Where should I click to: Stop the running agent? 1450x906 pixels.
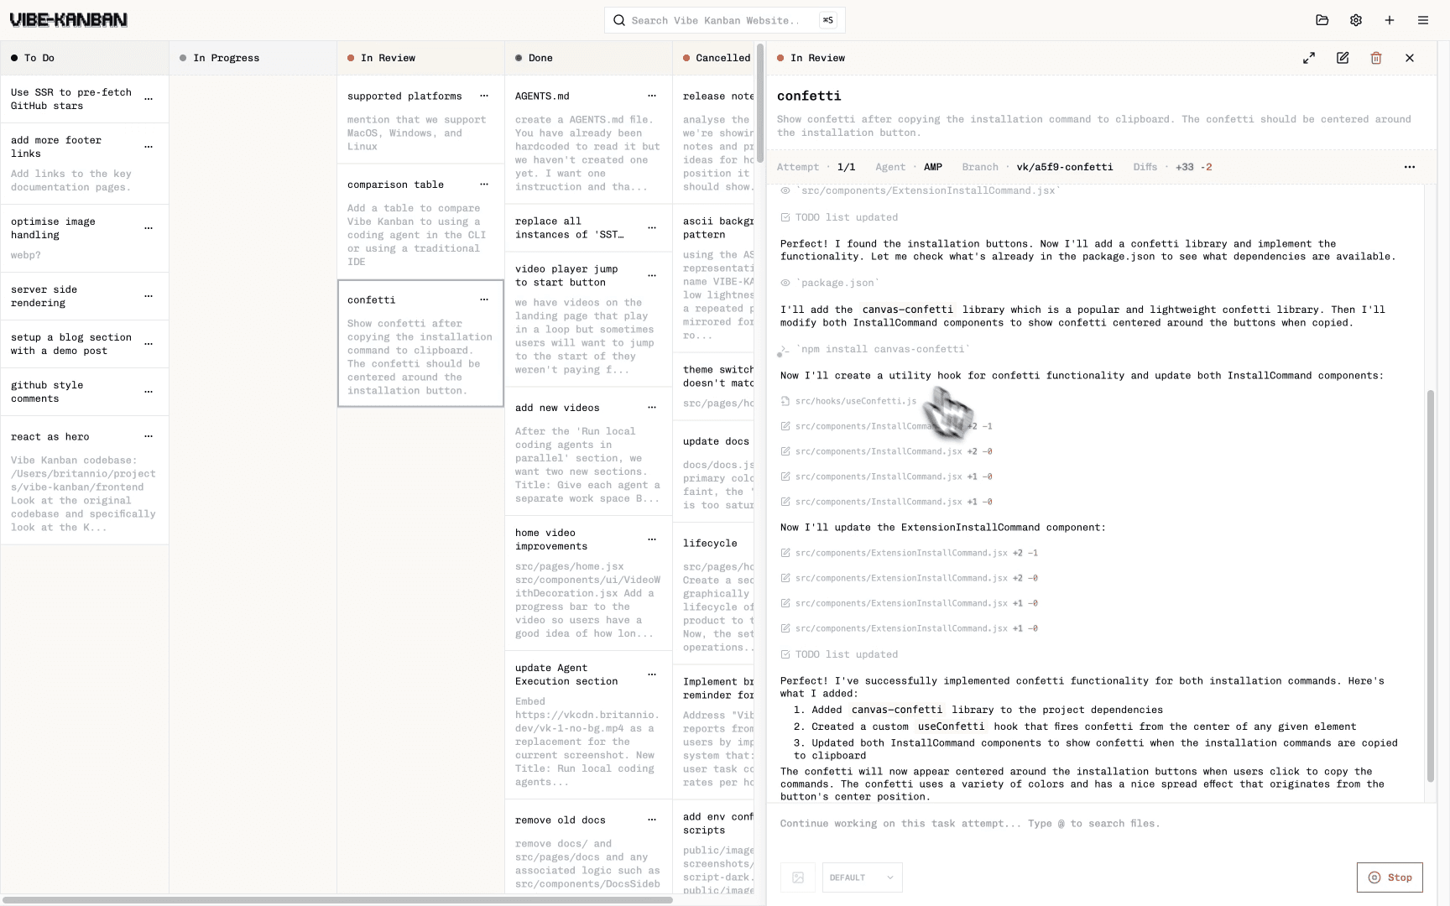1390,877
